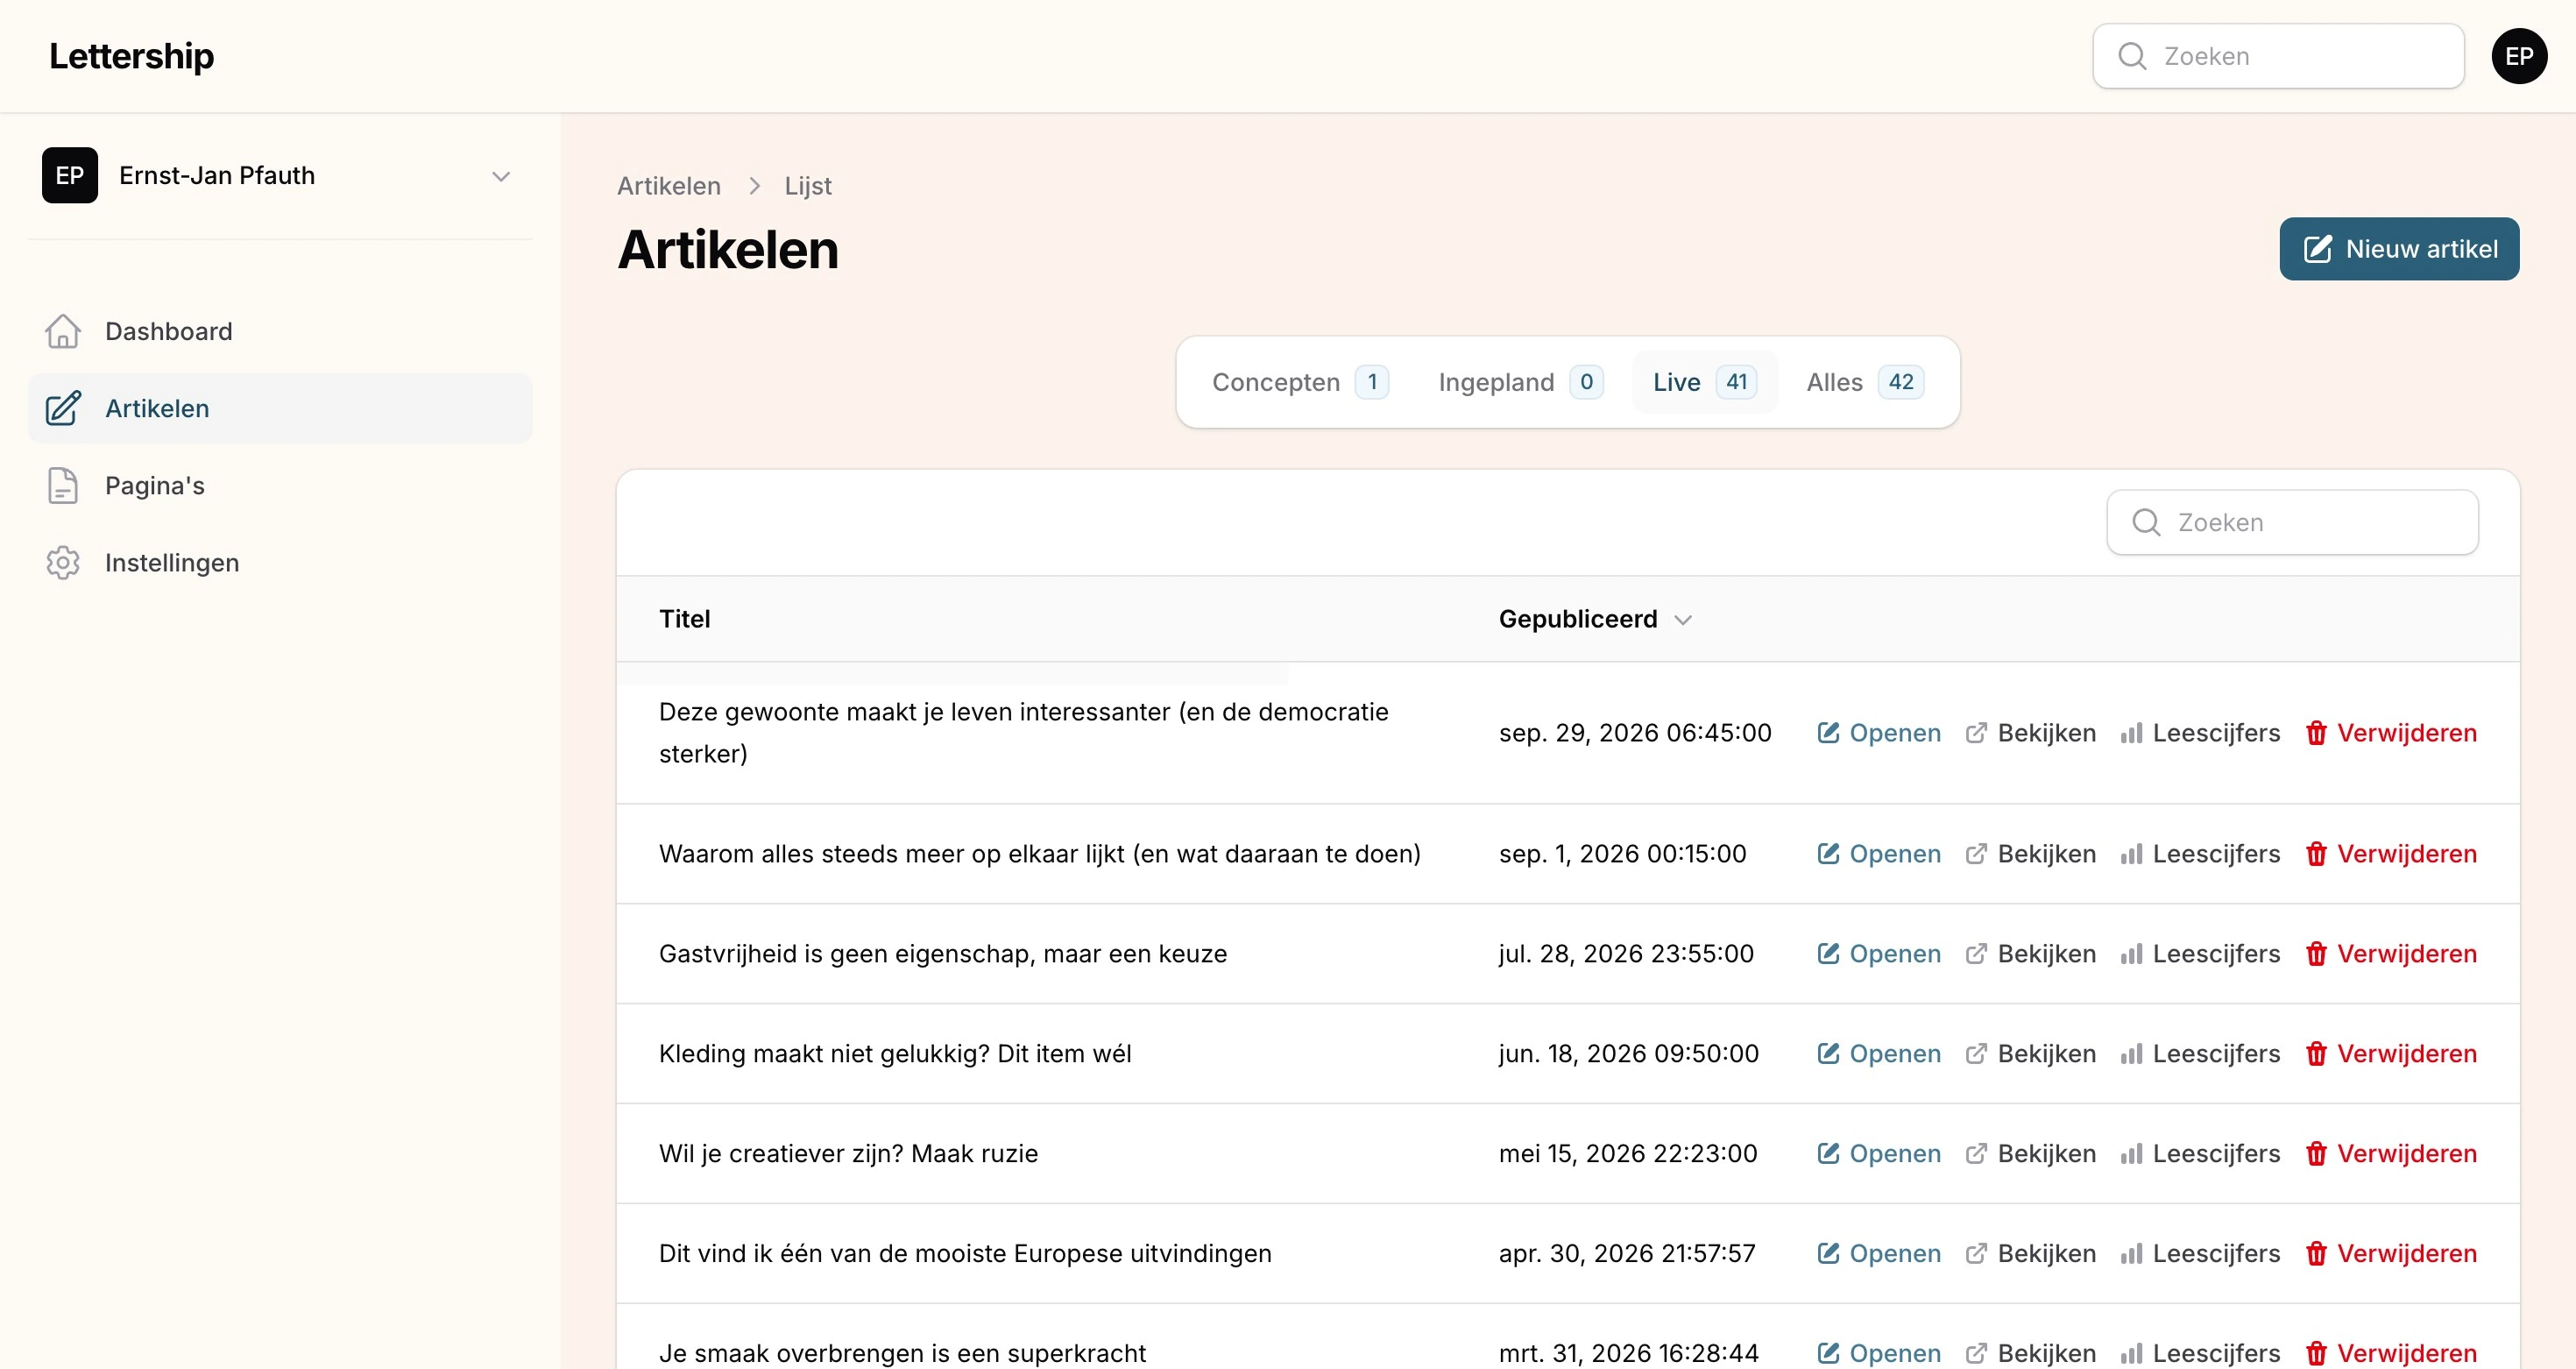Click Leescijfers for 'Wil je creatiever zijn?'

[x=2200, y=1154]
